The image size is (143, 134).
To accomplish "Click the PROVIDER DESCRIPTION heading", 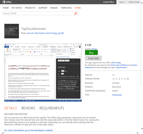I will (x=16, y=114).
